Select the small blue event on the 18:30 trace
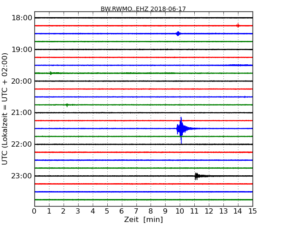The image size is (287, 229). tap(178, 33)
